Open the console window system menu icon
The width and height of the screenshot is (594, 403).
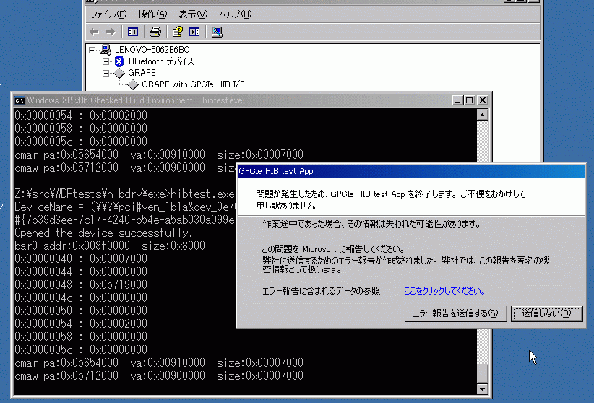(20, 100)
